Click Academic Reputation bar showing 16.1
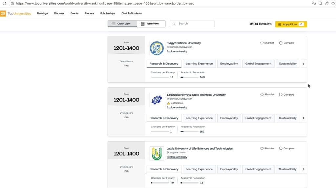Screen dimensions: 336x188 coord(189,132)
